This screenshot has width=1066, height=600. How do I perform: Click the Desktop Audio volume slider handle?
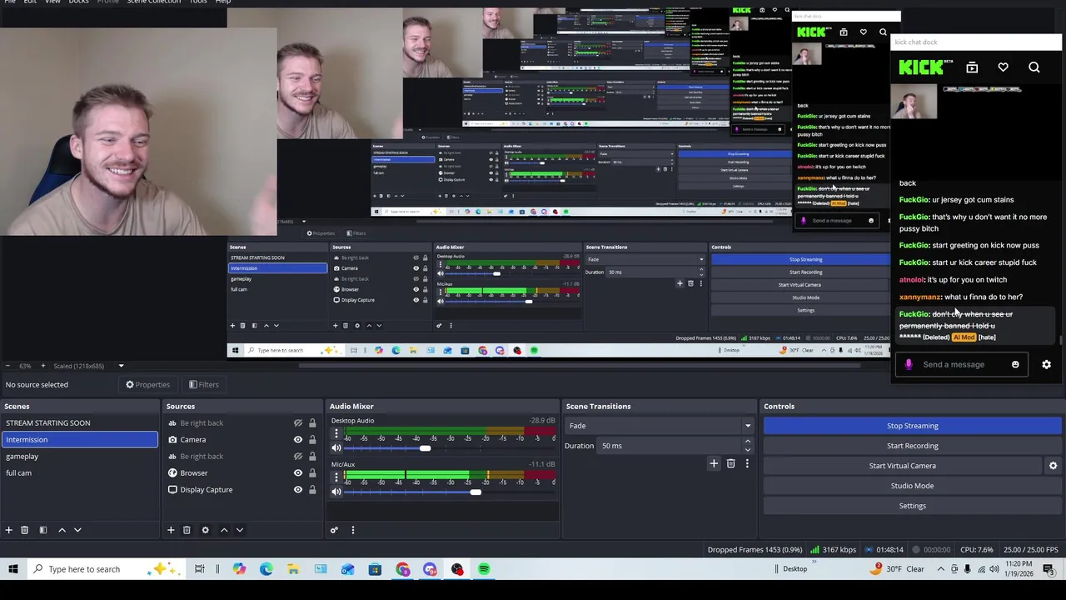click(425, 448)
